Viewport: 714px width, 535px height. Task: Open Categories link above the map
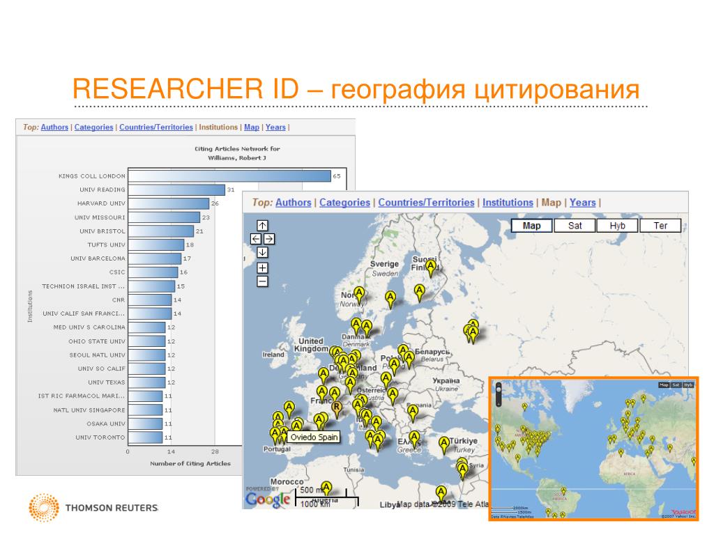344,203
